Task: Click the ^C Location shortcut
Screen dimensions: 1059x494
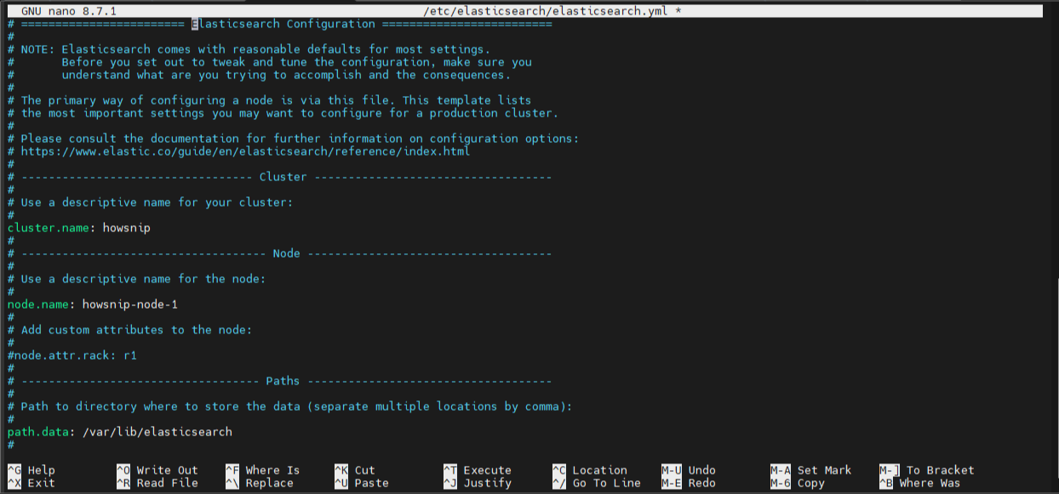Action: (x=590, y=470)
